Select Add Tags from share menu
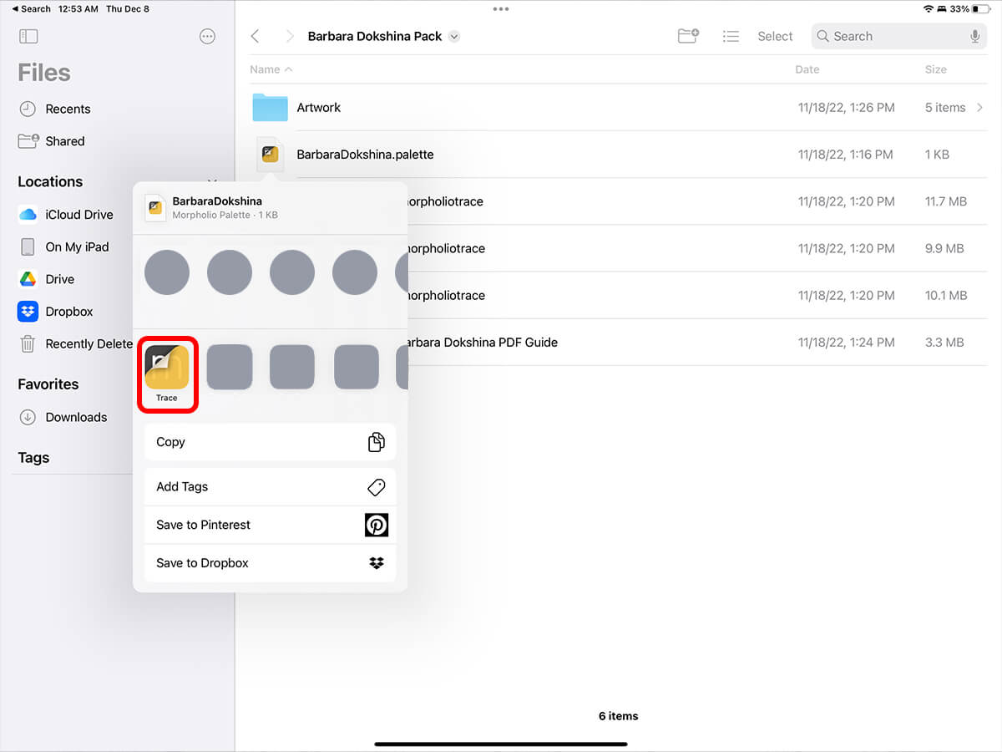The height and width of the screenshot is (752, 1002). tap(270, 486)
